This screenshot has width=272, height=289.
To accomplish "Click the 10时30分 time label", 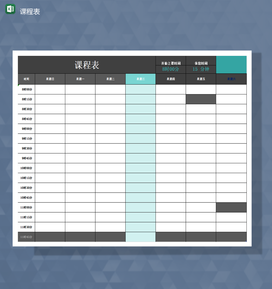I will 26,188.
